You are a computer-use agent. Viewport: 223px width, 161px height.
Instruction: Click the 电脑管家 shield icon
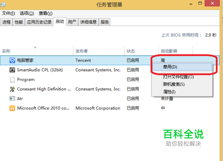tap(12, 61)
